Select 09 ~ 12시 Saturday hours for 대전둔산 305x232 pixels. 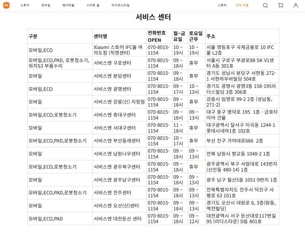click(196, 219)
